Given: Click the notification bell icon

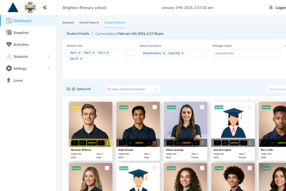Looking at the screenshot, I should 271,7.
